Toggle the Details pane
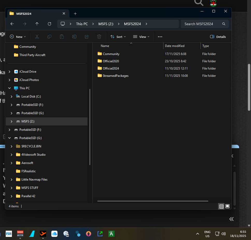 218,37
